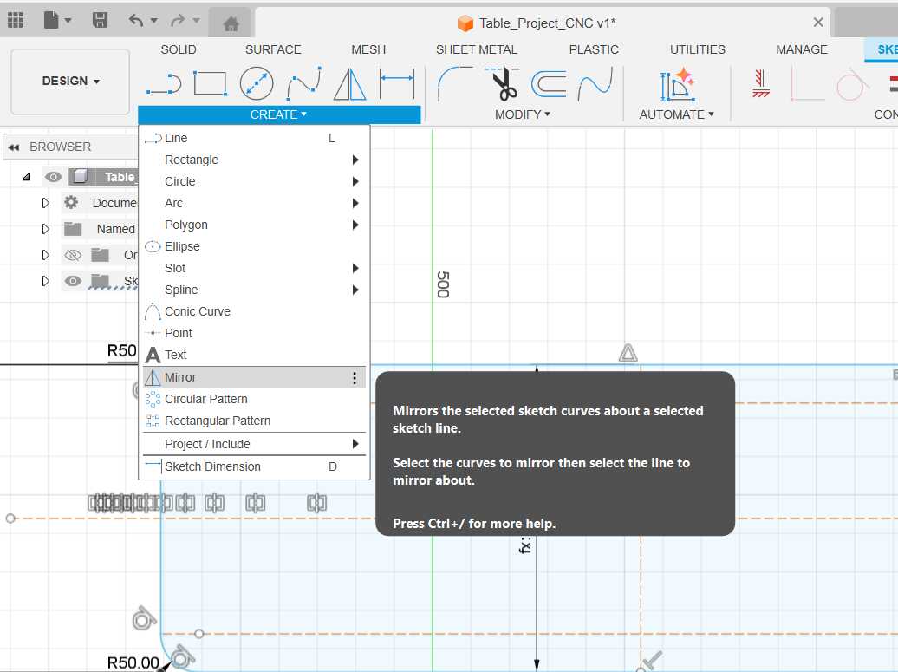Viewport: 898px width, 672px height.
Task: Select the Trim scissors tool
Action: 502,83
